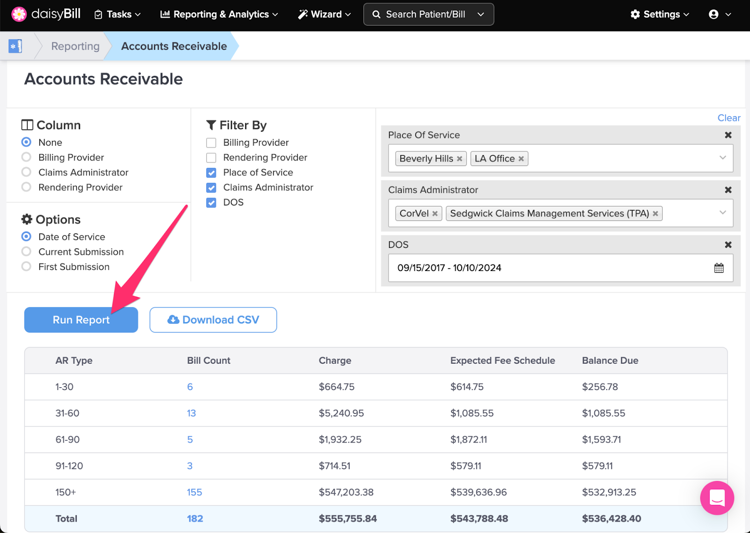The height and width of the screenshot is (533, 750).
Task: Open the 91-120 bill count link 3
Action: tap(190, 466)
